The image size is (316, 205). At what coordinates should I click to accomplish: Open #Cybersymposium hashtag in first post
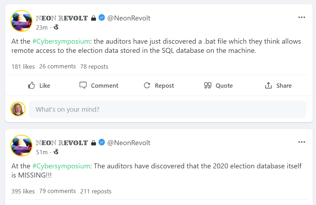click(x=61, y=41)
